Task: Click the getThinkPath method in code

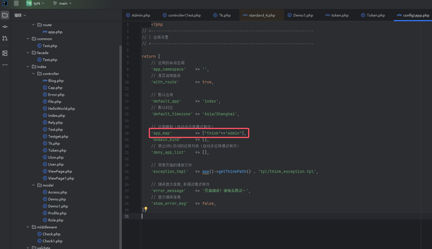Action: tap(232, 172)
